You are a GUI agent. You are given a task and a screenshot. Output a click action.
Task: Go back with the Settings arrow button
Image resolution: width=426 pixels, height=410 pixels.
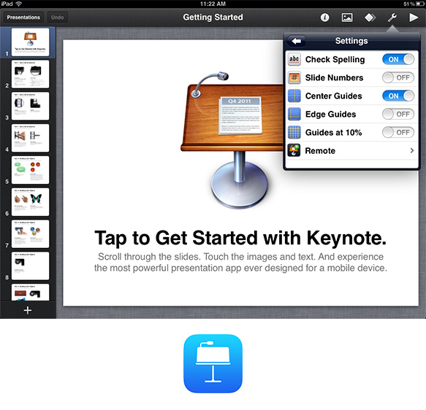click(296, 41)
